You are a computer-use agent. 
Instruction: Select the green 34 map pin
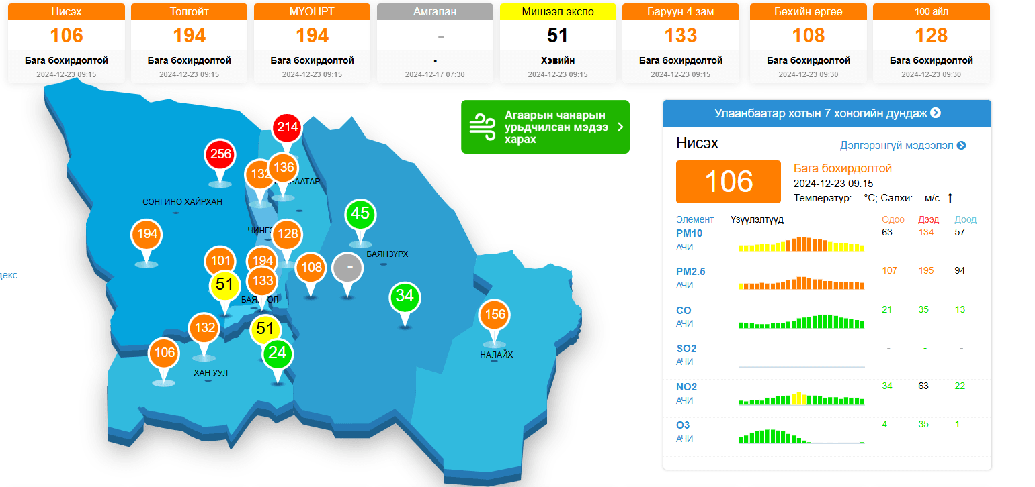click(405, 296)
